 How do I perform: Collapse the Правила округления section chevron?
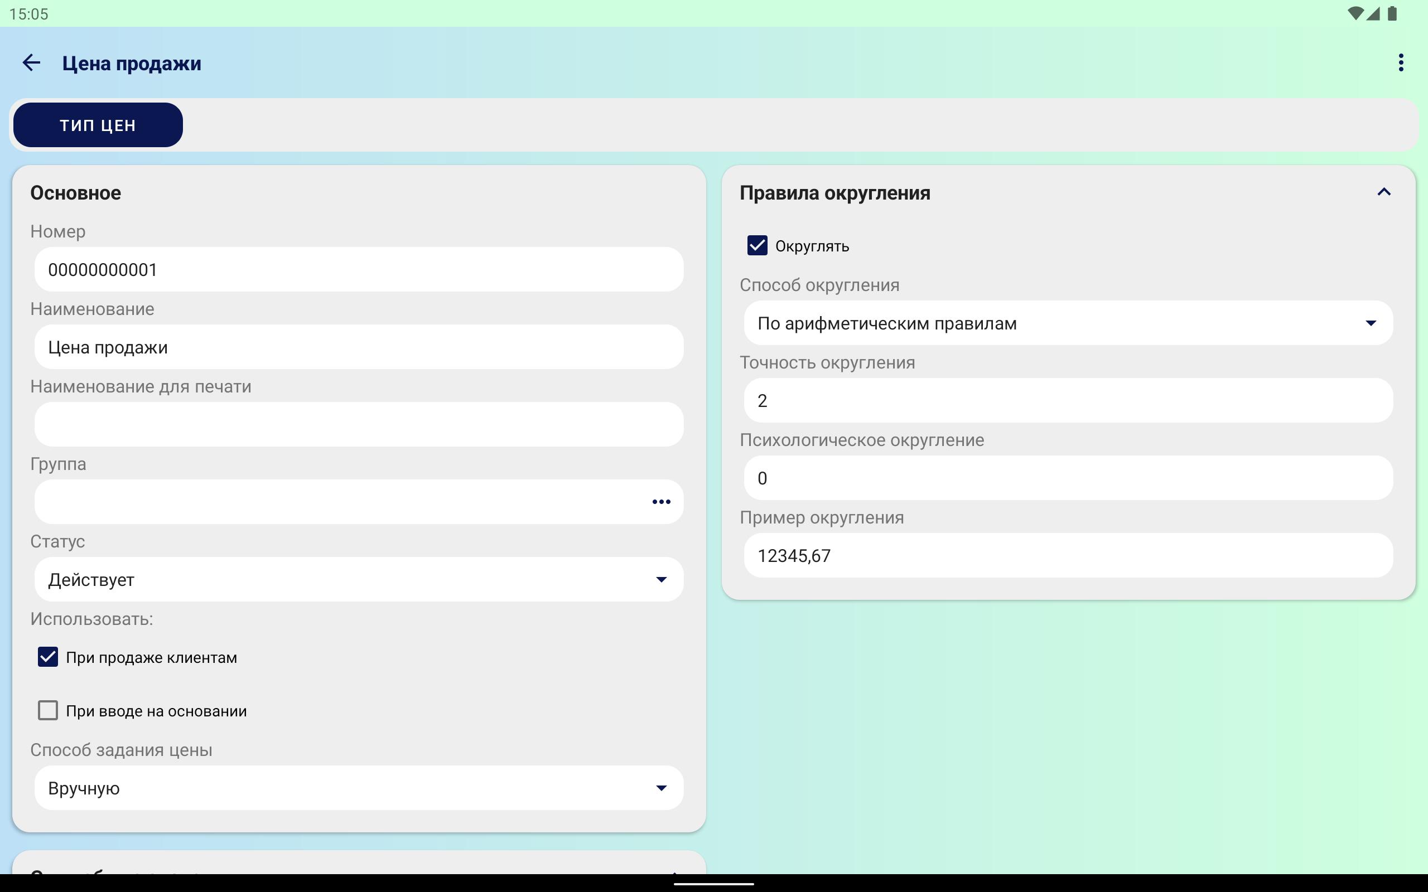[x=1384, y=192]
